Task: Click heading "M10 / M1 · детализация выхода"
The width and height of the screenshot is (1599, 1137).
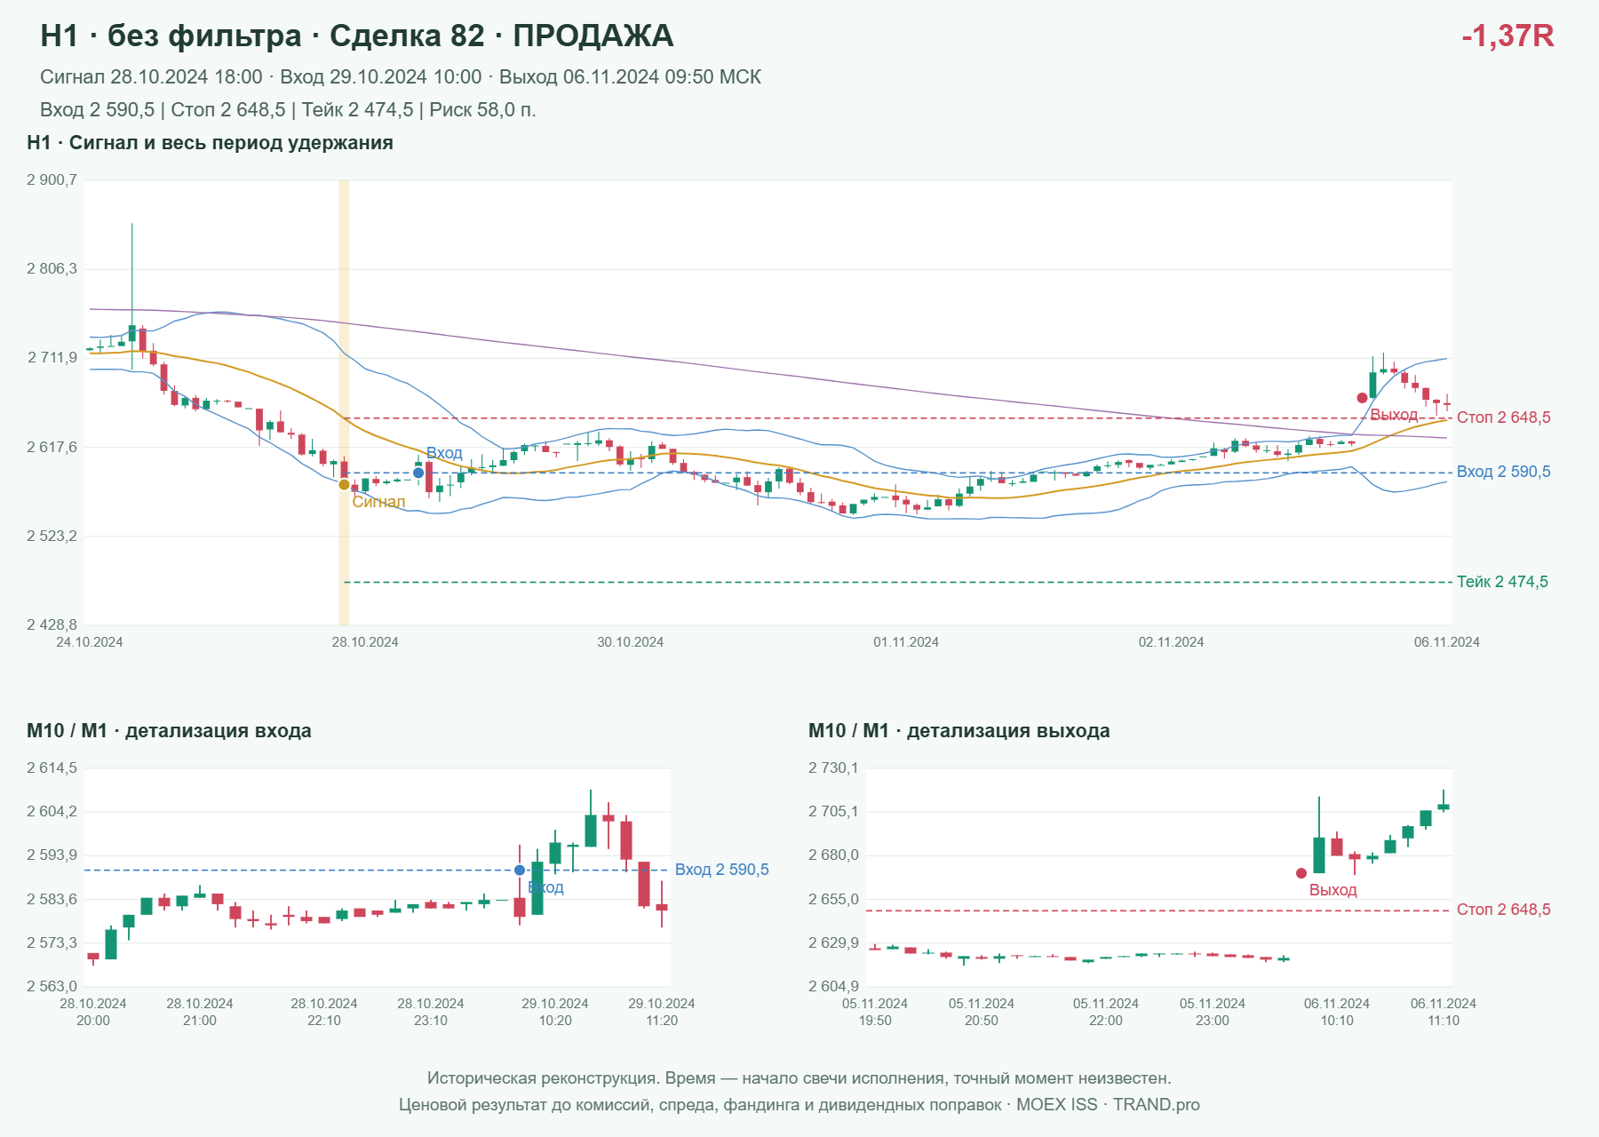Action: pyautogui.click(x=959, y=731)
